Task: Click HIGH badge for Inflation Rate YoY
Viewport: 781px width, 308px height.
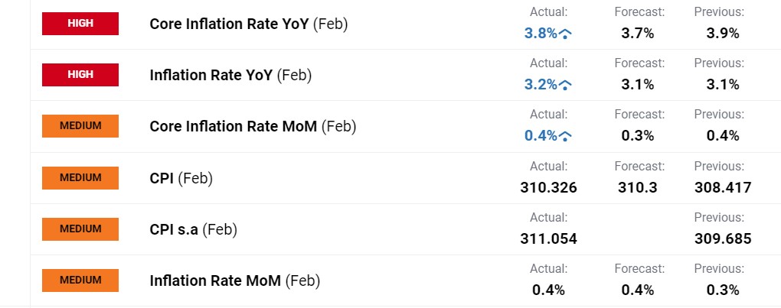Action: (80, 75)
